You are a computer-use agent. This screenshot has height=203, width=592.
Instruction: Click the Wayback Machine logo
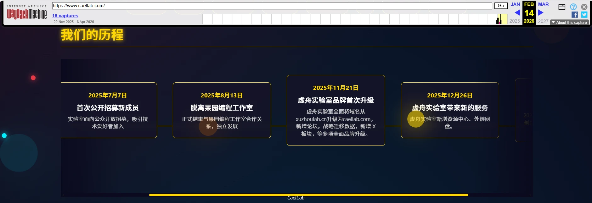tap(27, 14)
